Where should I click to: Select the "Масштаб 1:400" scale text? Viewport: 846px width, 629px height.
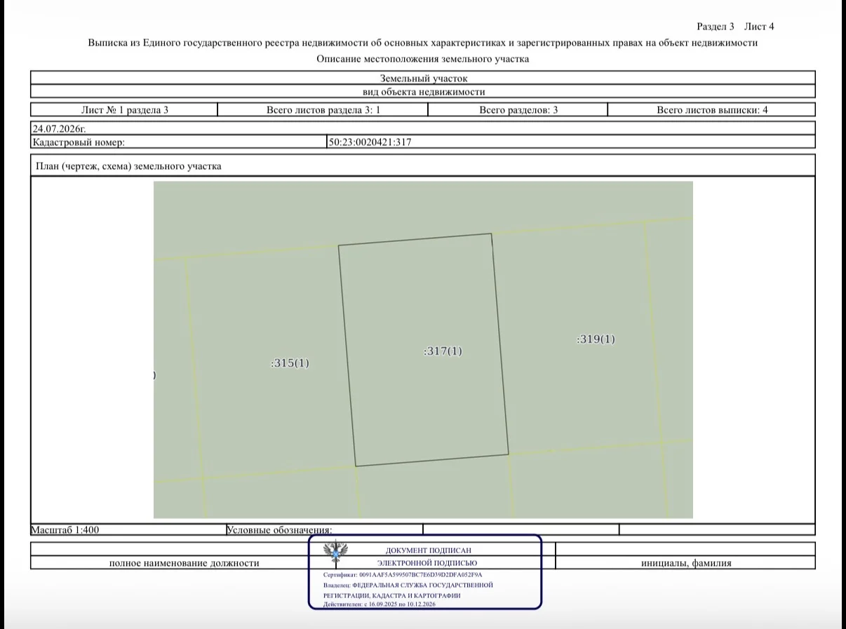(x=65, y=530)
